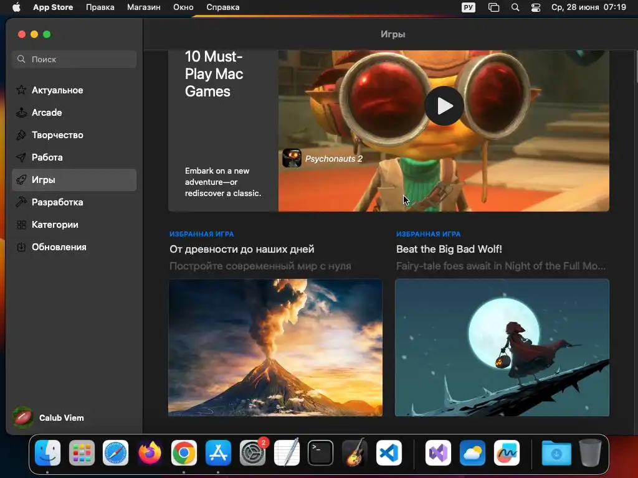Open TextEdit from the Dock
The width and height of the screenshot is (638, 478).
coord(287,452)
